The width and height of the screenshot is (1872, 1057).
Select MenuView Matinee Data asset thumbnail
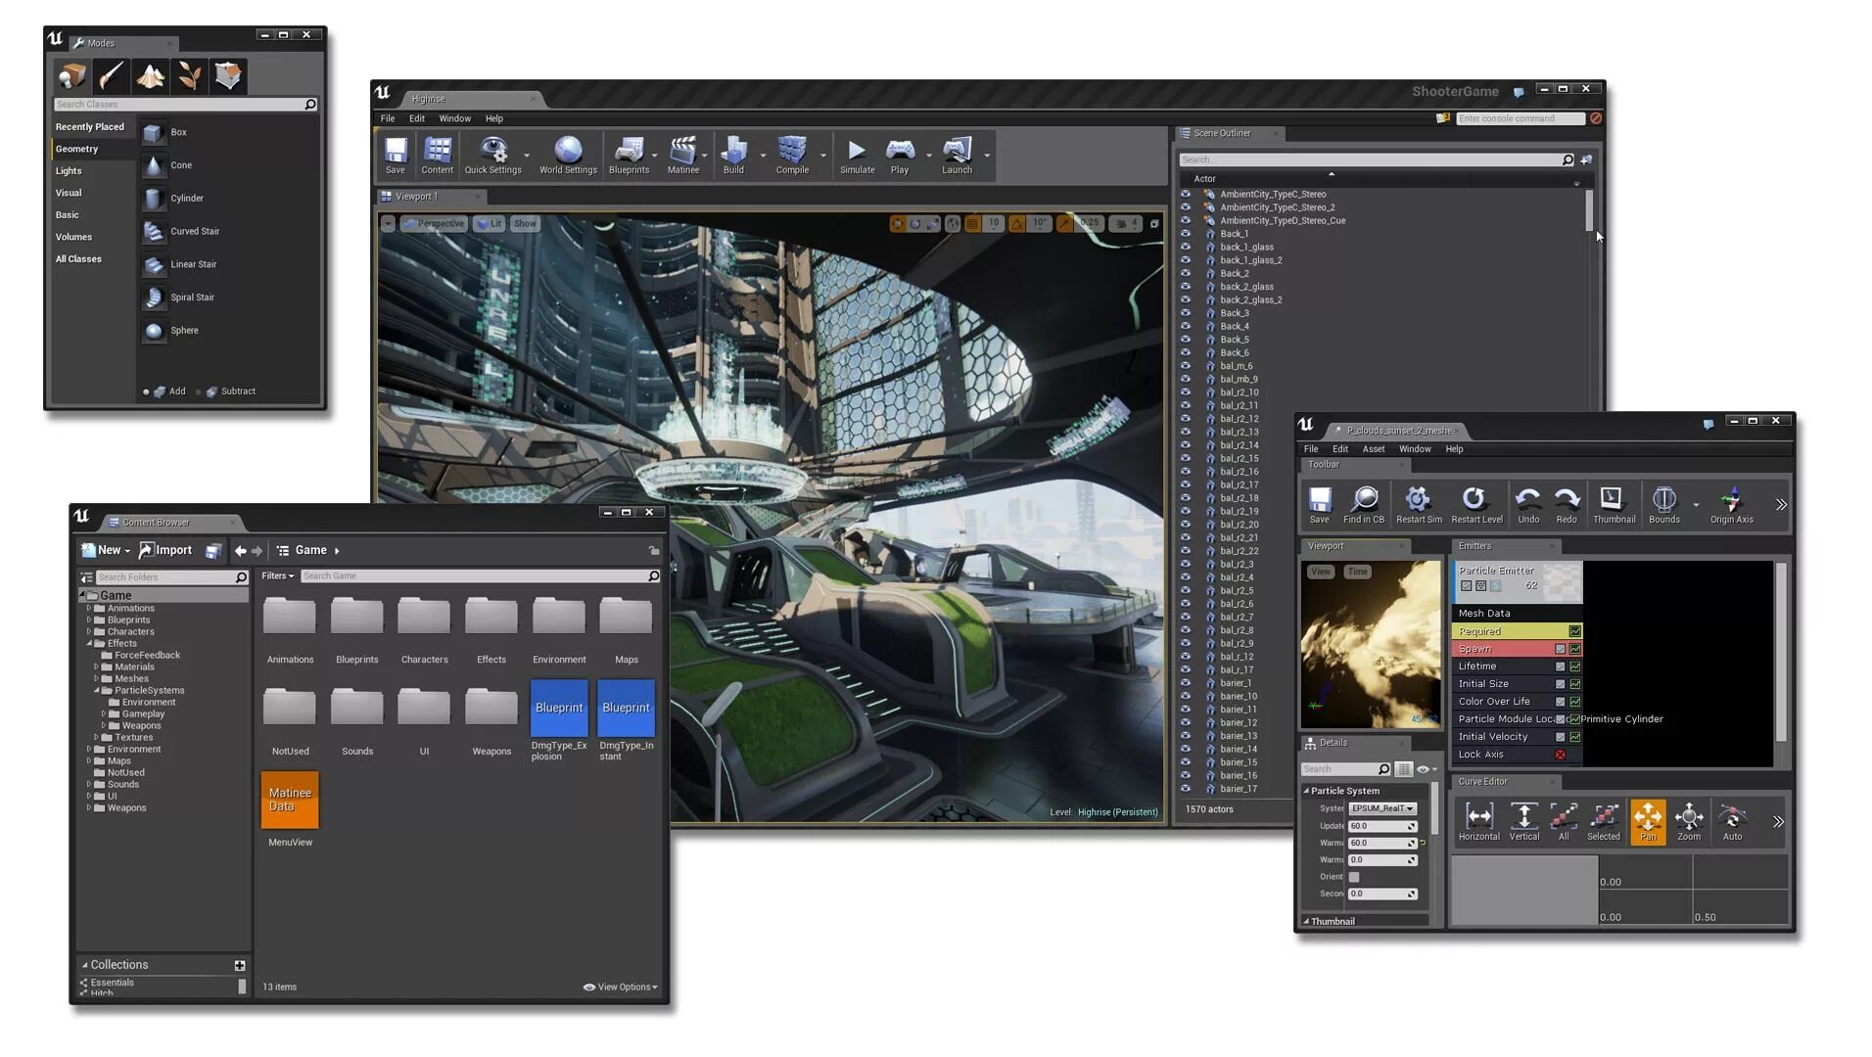pyautogui.click(x=290, y=800)
